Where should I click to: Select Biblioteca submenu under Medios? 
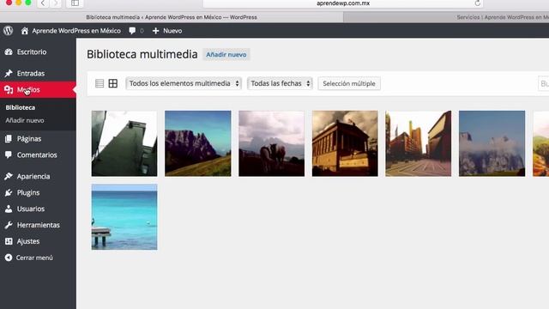21,107
